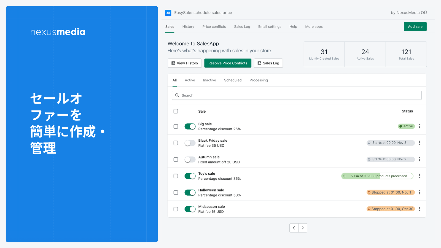This screenshot has width=441, height=248.
Task: Select all sales with header checkbox
Action: click(x=176, y=111)
